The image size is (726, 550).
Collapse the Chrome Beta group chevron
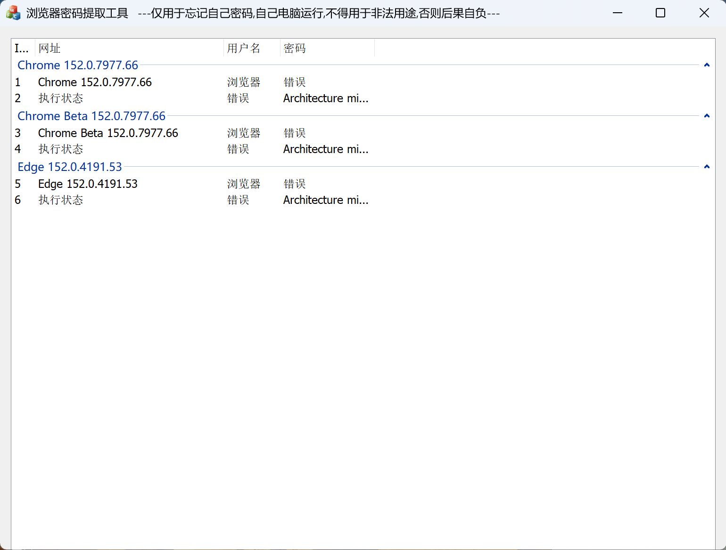[707, 116]
